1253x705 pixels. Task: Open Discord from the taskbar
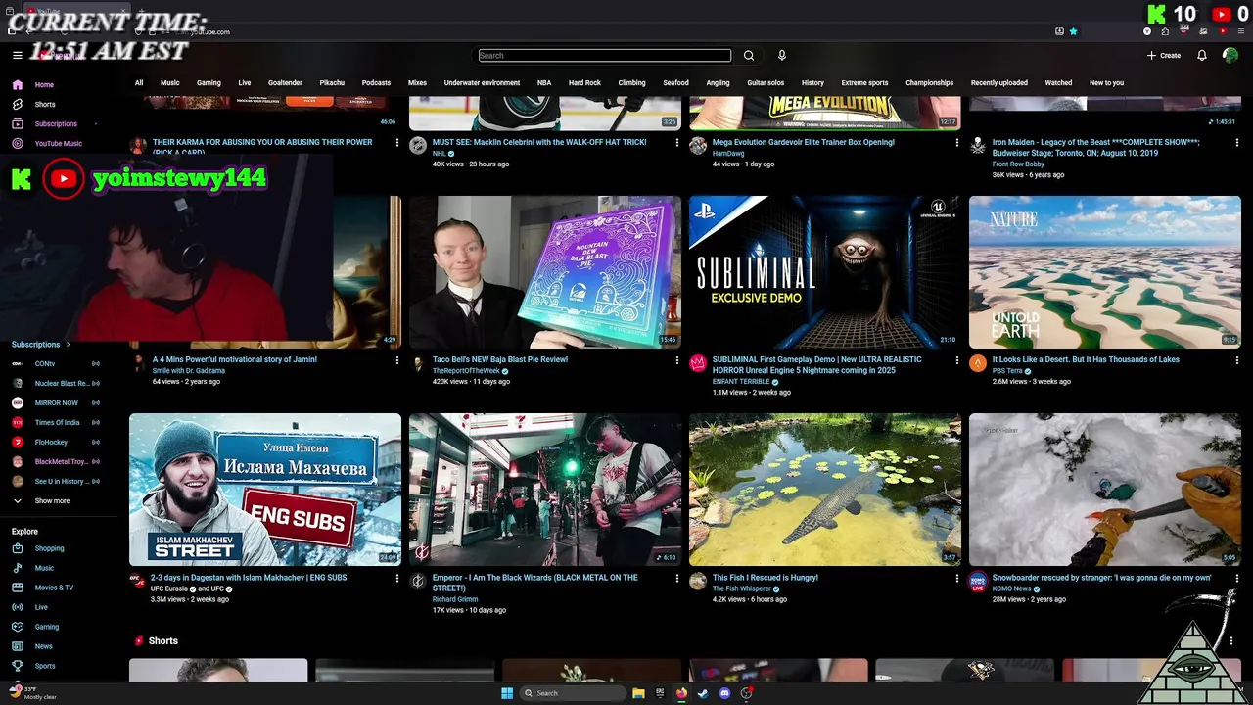tap(724, 693)
